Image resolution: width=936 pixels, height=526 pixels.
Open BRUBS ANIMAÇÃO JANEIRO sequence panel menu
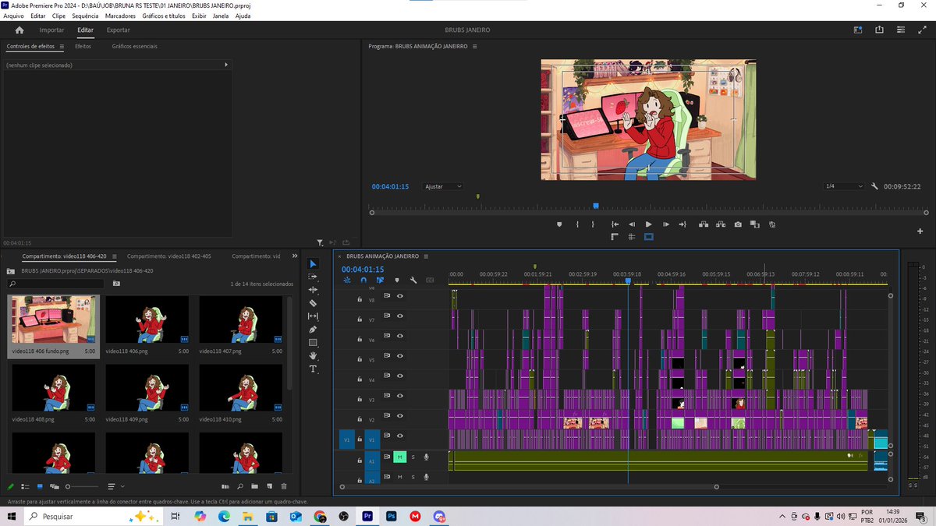427,256
